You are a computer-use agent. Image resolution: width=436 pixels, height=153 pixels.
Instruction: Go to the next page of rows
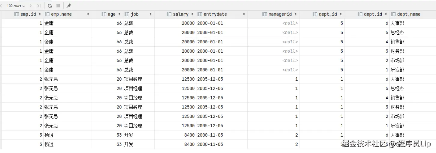[31, 6]
